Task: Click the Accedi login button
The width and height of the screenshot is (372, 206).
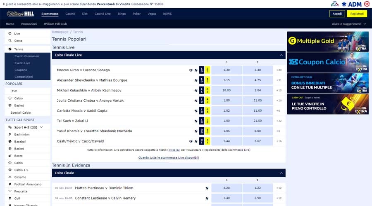Action: pyautogui.click(x=337, y=14)
